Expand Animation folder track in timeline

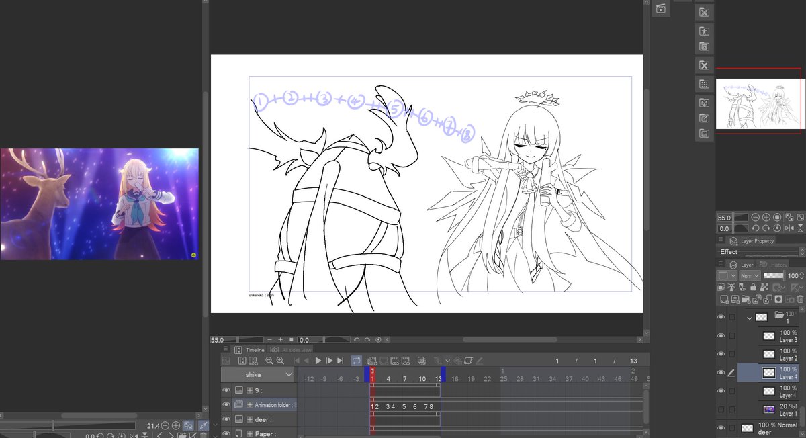(250, 404)
